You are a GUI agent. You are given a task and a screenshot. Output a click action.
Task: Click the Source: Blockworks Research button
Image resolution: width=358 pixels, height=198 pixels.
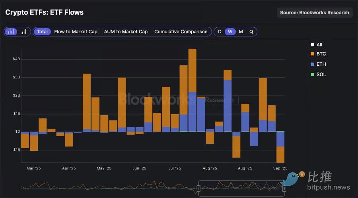point(315,13)
